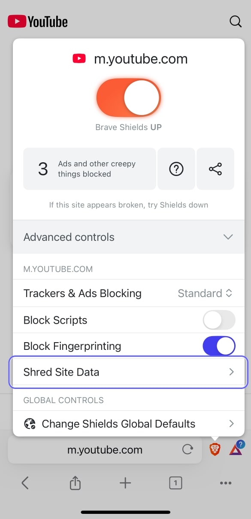Change Trackers & Ads Blocking from Standard
This screenshot has width=251, height=519.
click(205, 294)
